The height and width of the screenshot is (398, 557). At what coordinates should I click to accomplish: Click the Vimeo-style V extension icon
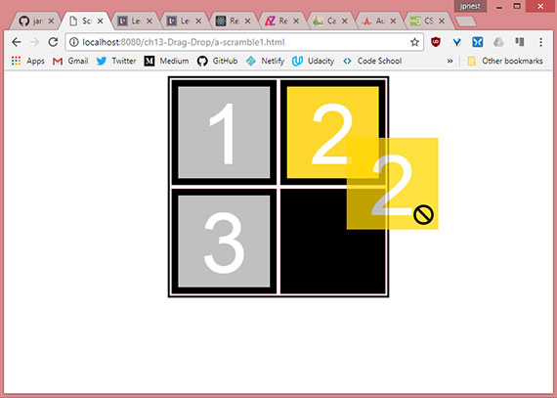(456, 42)
